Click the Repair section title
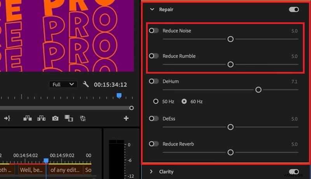311x179 pixels. [x=166, y=9]
